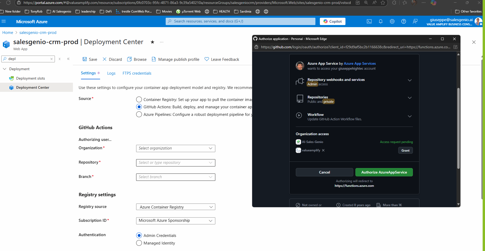Screen dimensions: 485x251
Task: Open the Registry source dropdown
Action: point(176,207)
